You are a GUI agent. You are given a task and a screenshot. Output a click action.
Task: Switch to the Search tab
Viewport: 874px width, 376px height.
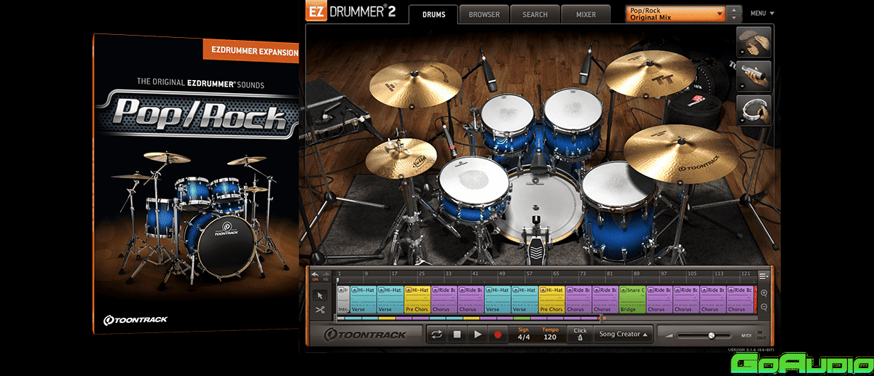535,15
